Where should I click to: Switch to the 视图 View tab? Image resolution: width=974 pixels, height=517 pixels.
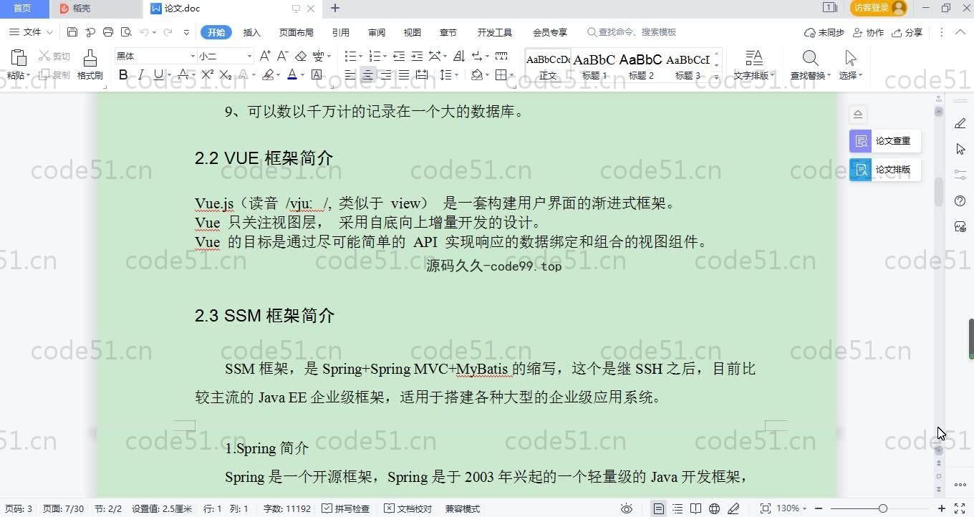pos(413,32)
